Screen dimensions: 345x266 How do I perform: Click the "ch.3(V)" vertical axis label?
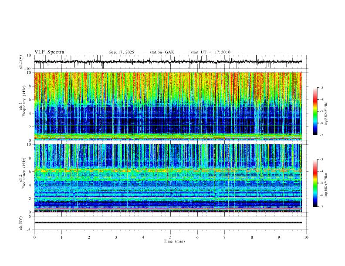pos(21,223)
